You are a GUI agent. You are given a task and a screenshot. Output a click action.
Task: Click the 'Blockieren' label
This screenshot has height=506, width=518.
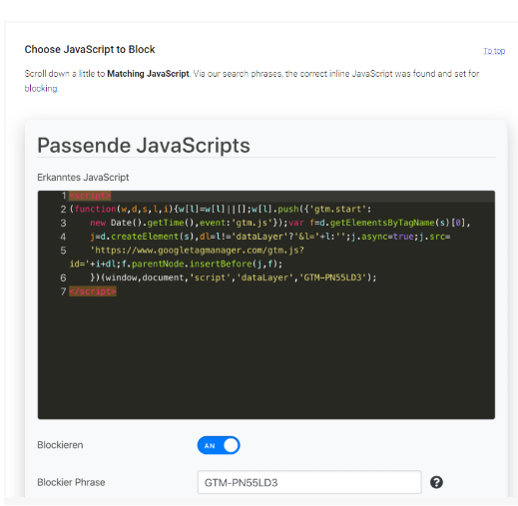pos(60,445)
